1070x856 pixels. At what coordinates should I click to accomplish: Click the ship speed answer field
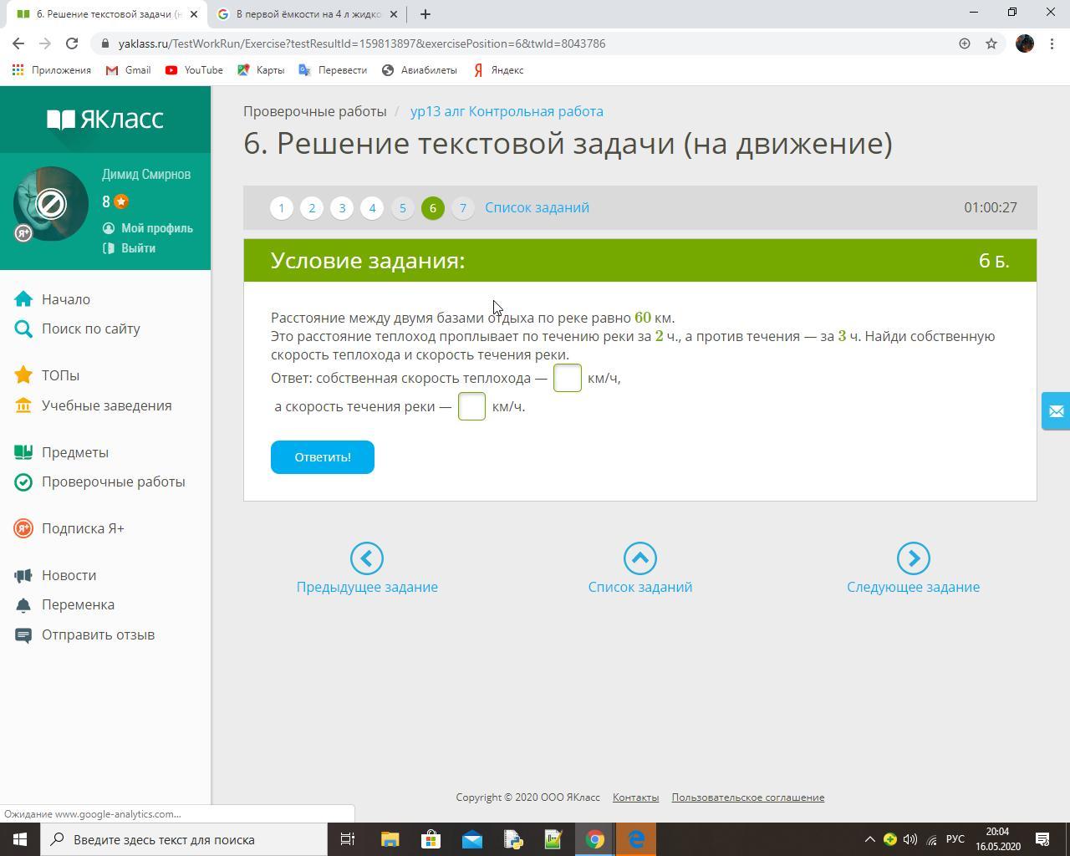tap(567, 378)
